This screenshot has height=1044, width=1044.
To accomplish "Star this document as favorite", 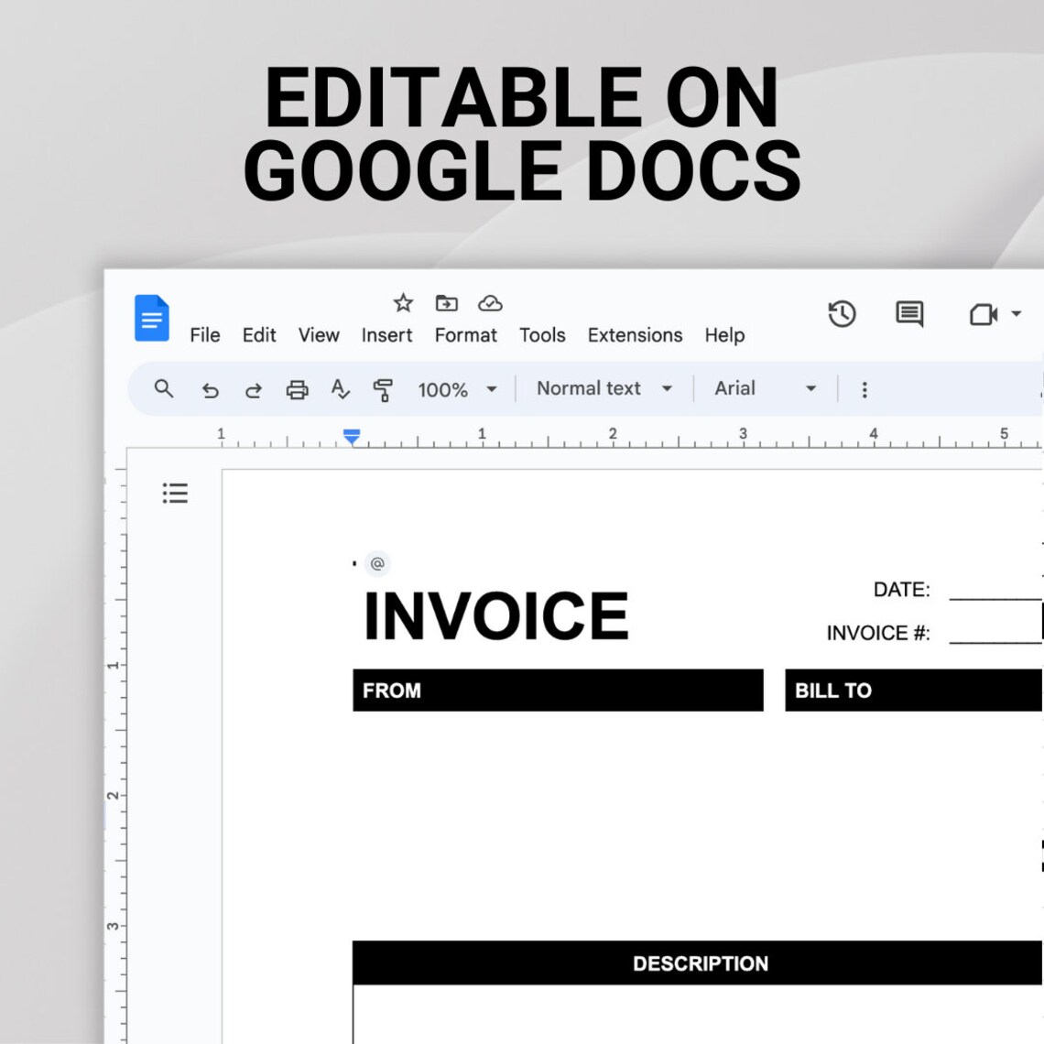I will click(403, 303).
